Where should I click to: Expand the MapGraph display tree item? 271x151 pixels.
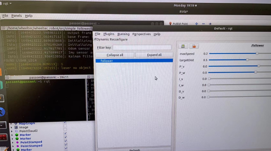(11, 124)
